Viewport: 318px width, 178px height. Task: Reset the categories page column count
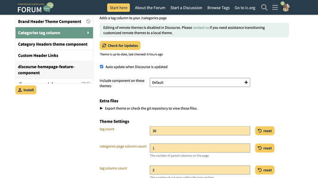click(x=264, y=148)
